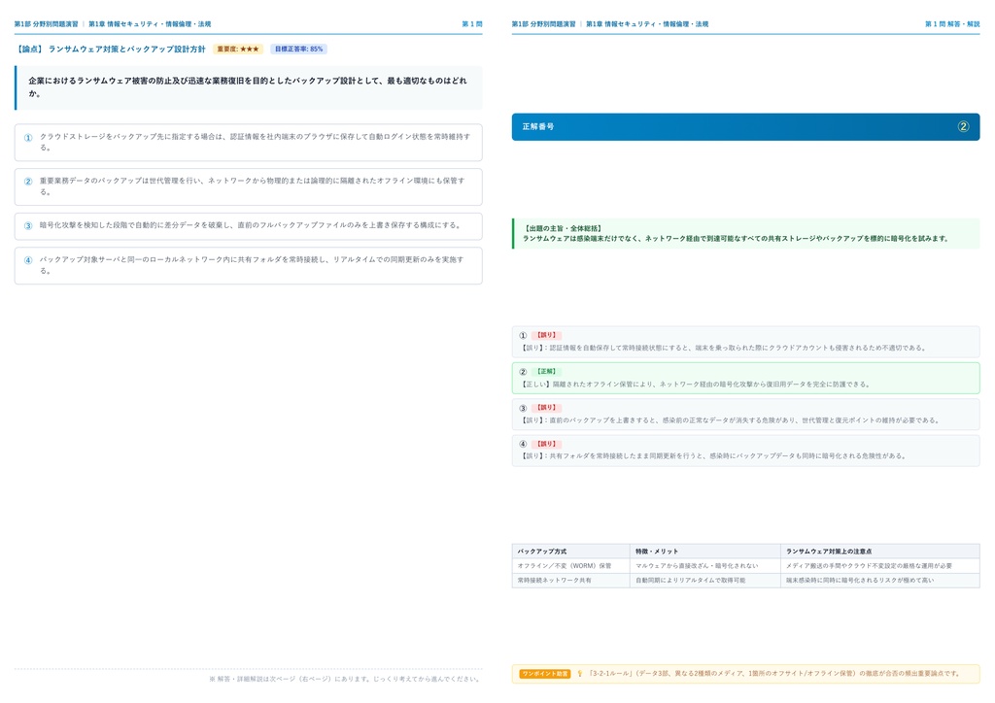
Task: Click the right page header 第1部 分野別問題演習
Action: 544,24
